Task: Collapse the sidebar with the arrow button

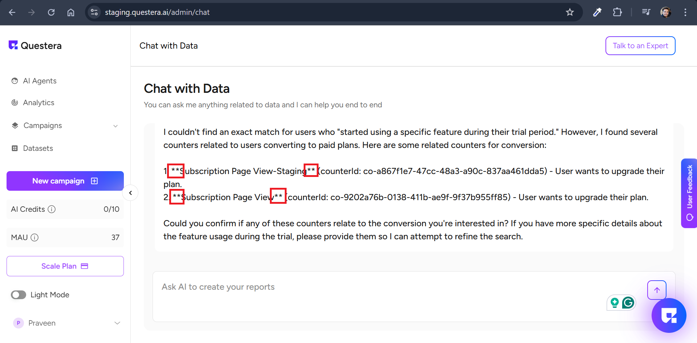Action: coord(130,193)
